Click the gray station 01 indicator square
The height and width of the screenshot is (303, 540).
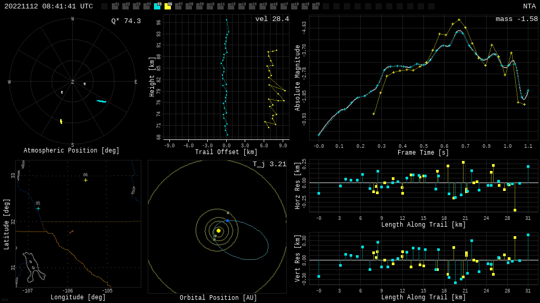[x=115, y=6]
